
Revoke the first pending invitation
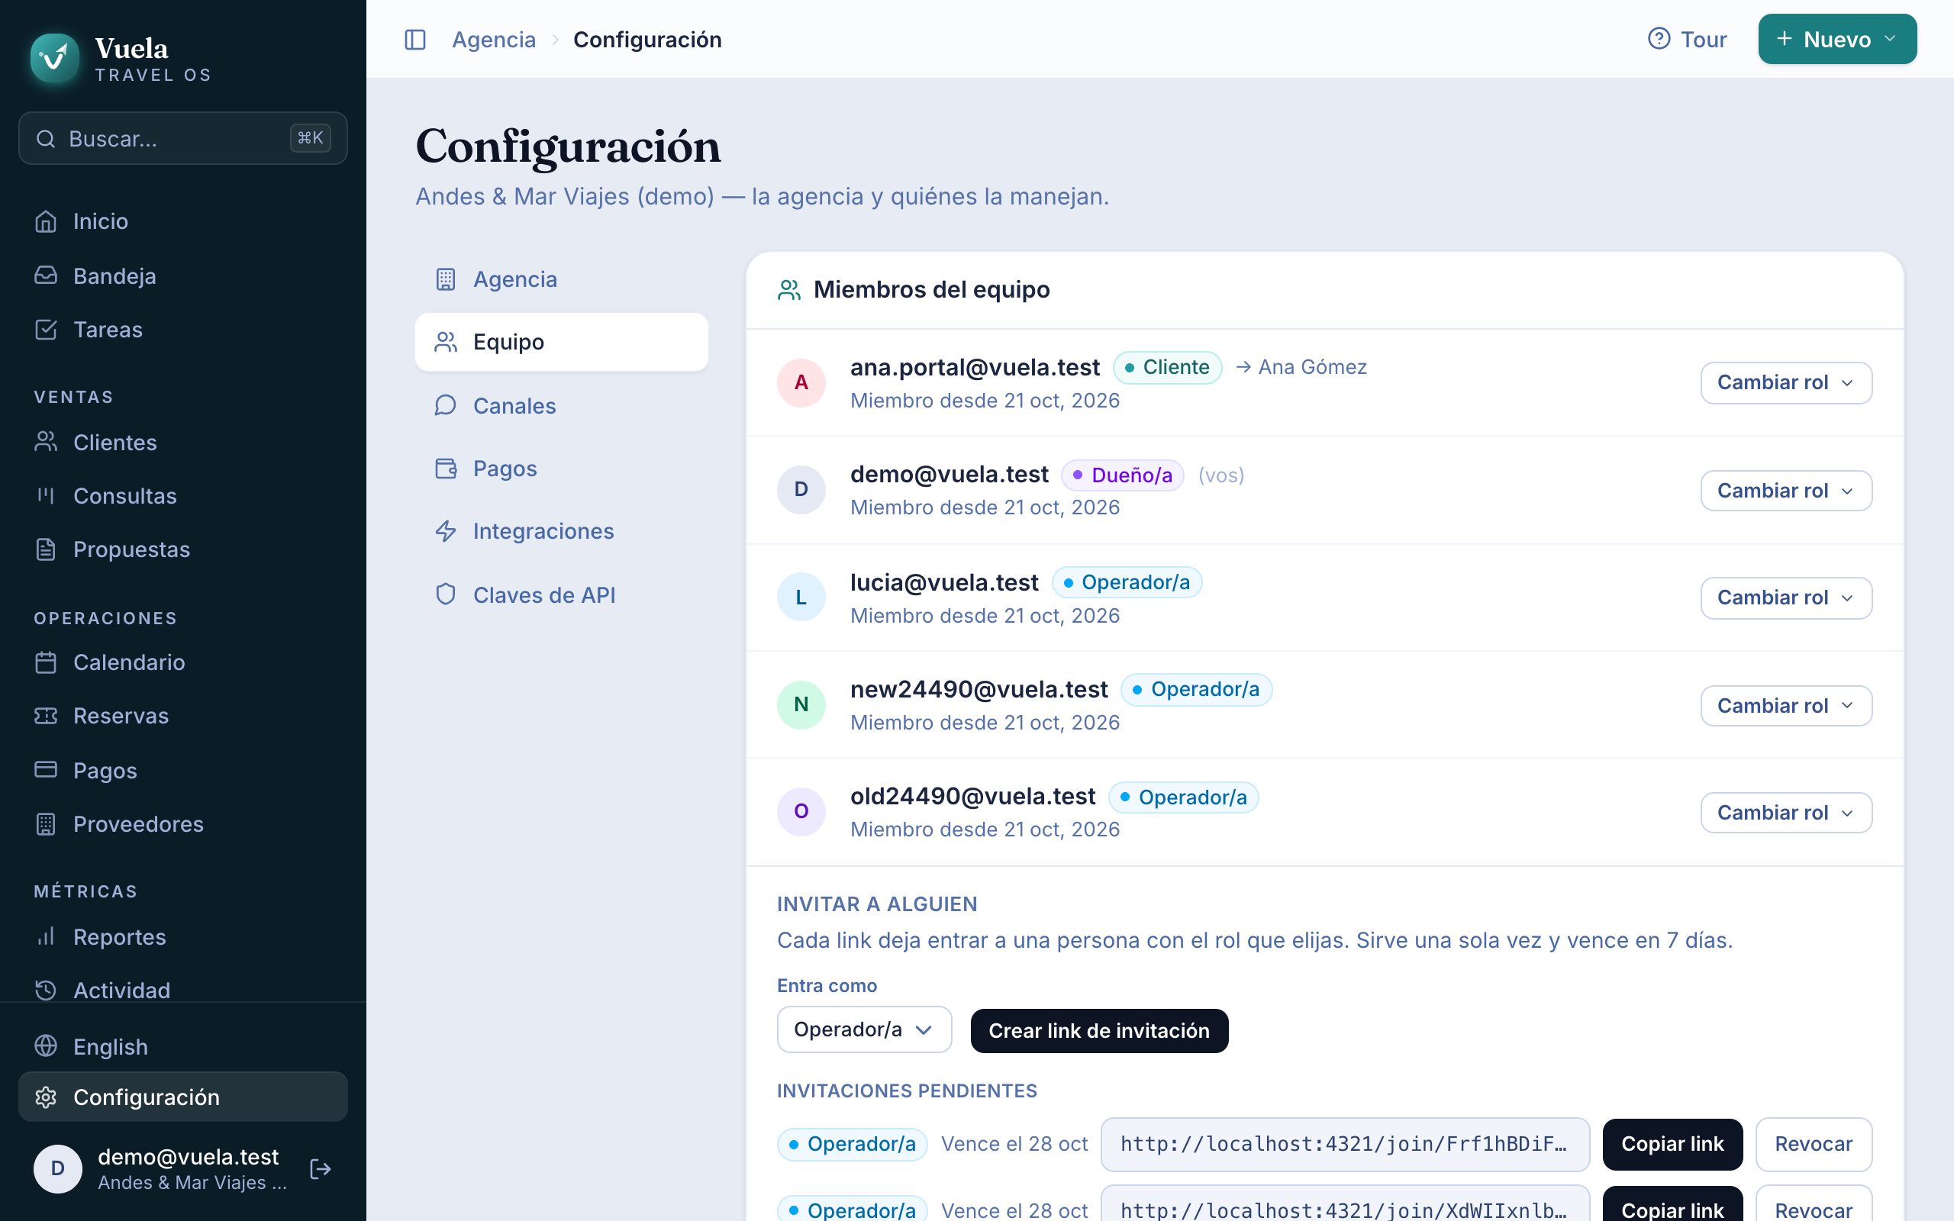click(x=1814, y=1144)
